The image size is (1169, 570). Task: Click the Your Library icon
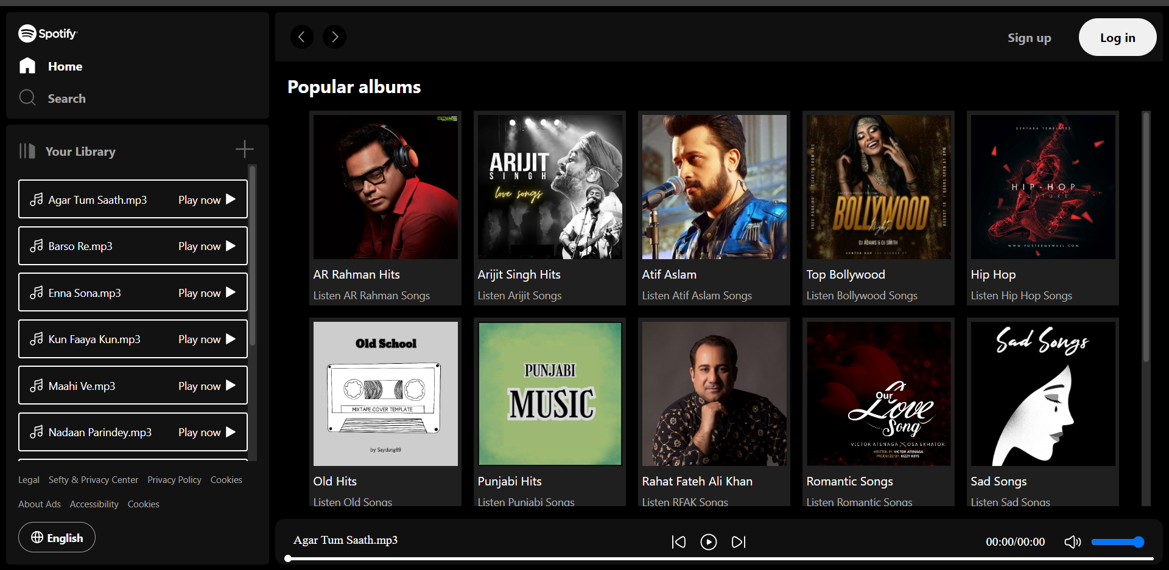[x=27, y=151]
